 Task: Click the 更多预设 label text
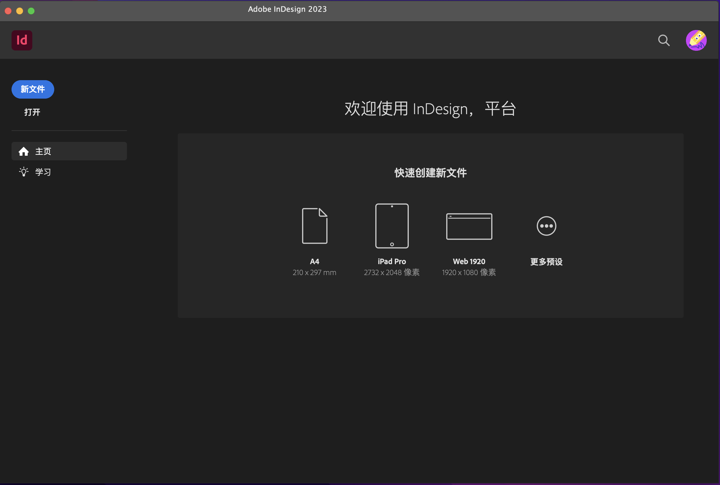tap(546, 261)
